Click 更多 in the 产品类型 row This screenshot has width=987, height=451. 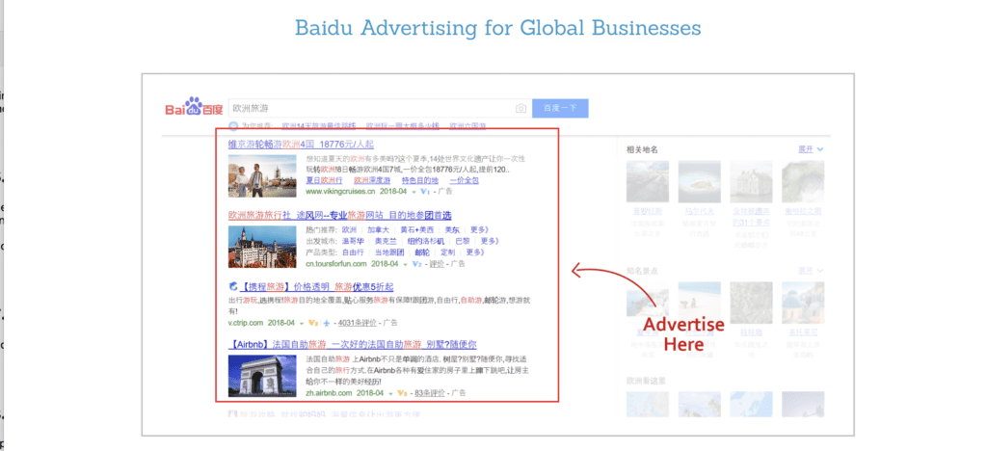coord(475,252)
